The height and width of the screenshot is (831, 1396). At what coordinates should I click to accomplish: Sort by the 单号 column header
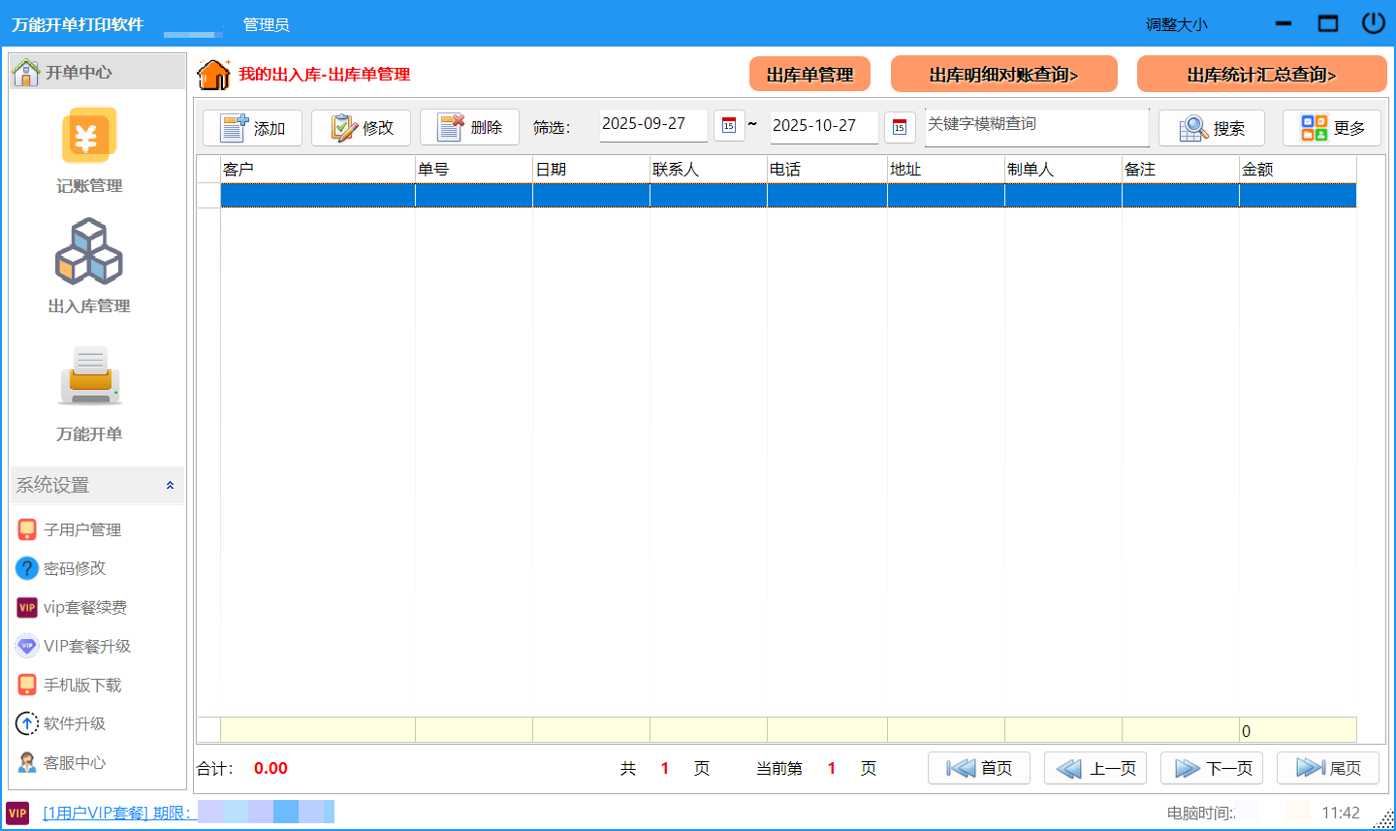point(474,169)
